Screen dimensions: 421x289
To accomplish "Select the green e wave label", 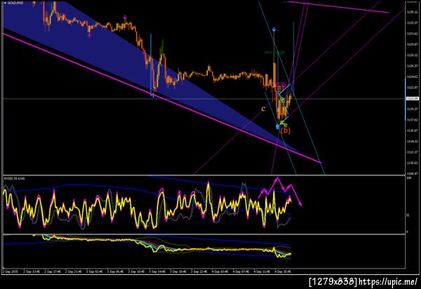I will (286, 125).
